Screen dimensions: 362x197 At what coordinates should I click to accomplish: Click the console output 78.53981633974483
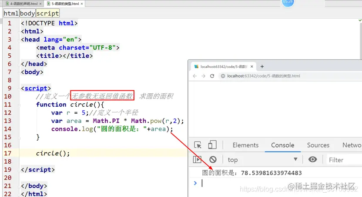(x=271, y=173)
